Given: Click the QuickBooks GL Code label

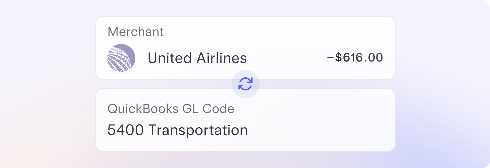Looking at the screenshot, I should 171,109.
